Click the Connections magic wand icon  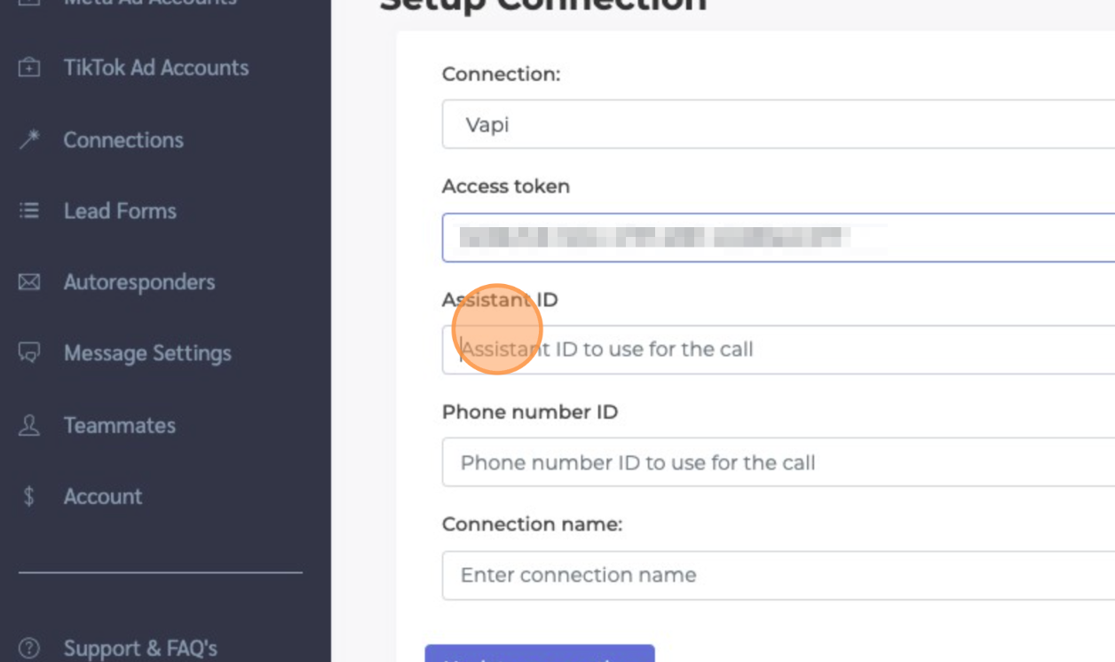(x=29, y=139)
